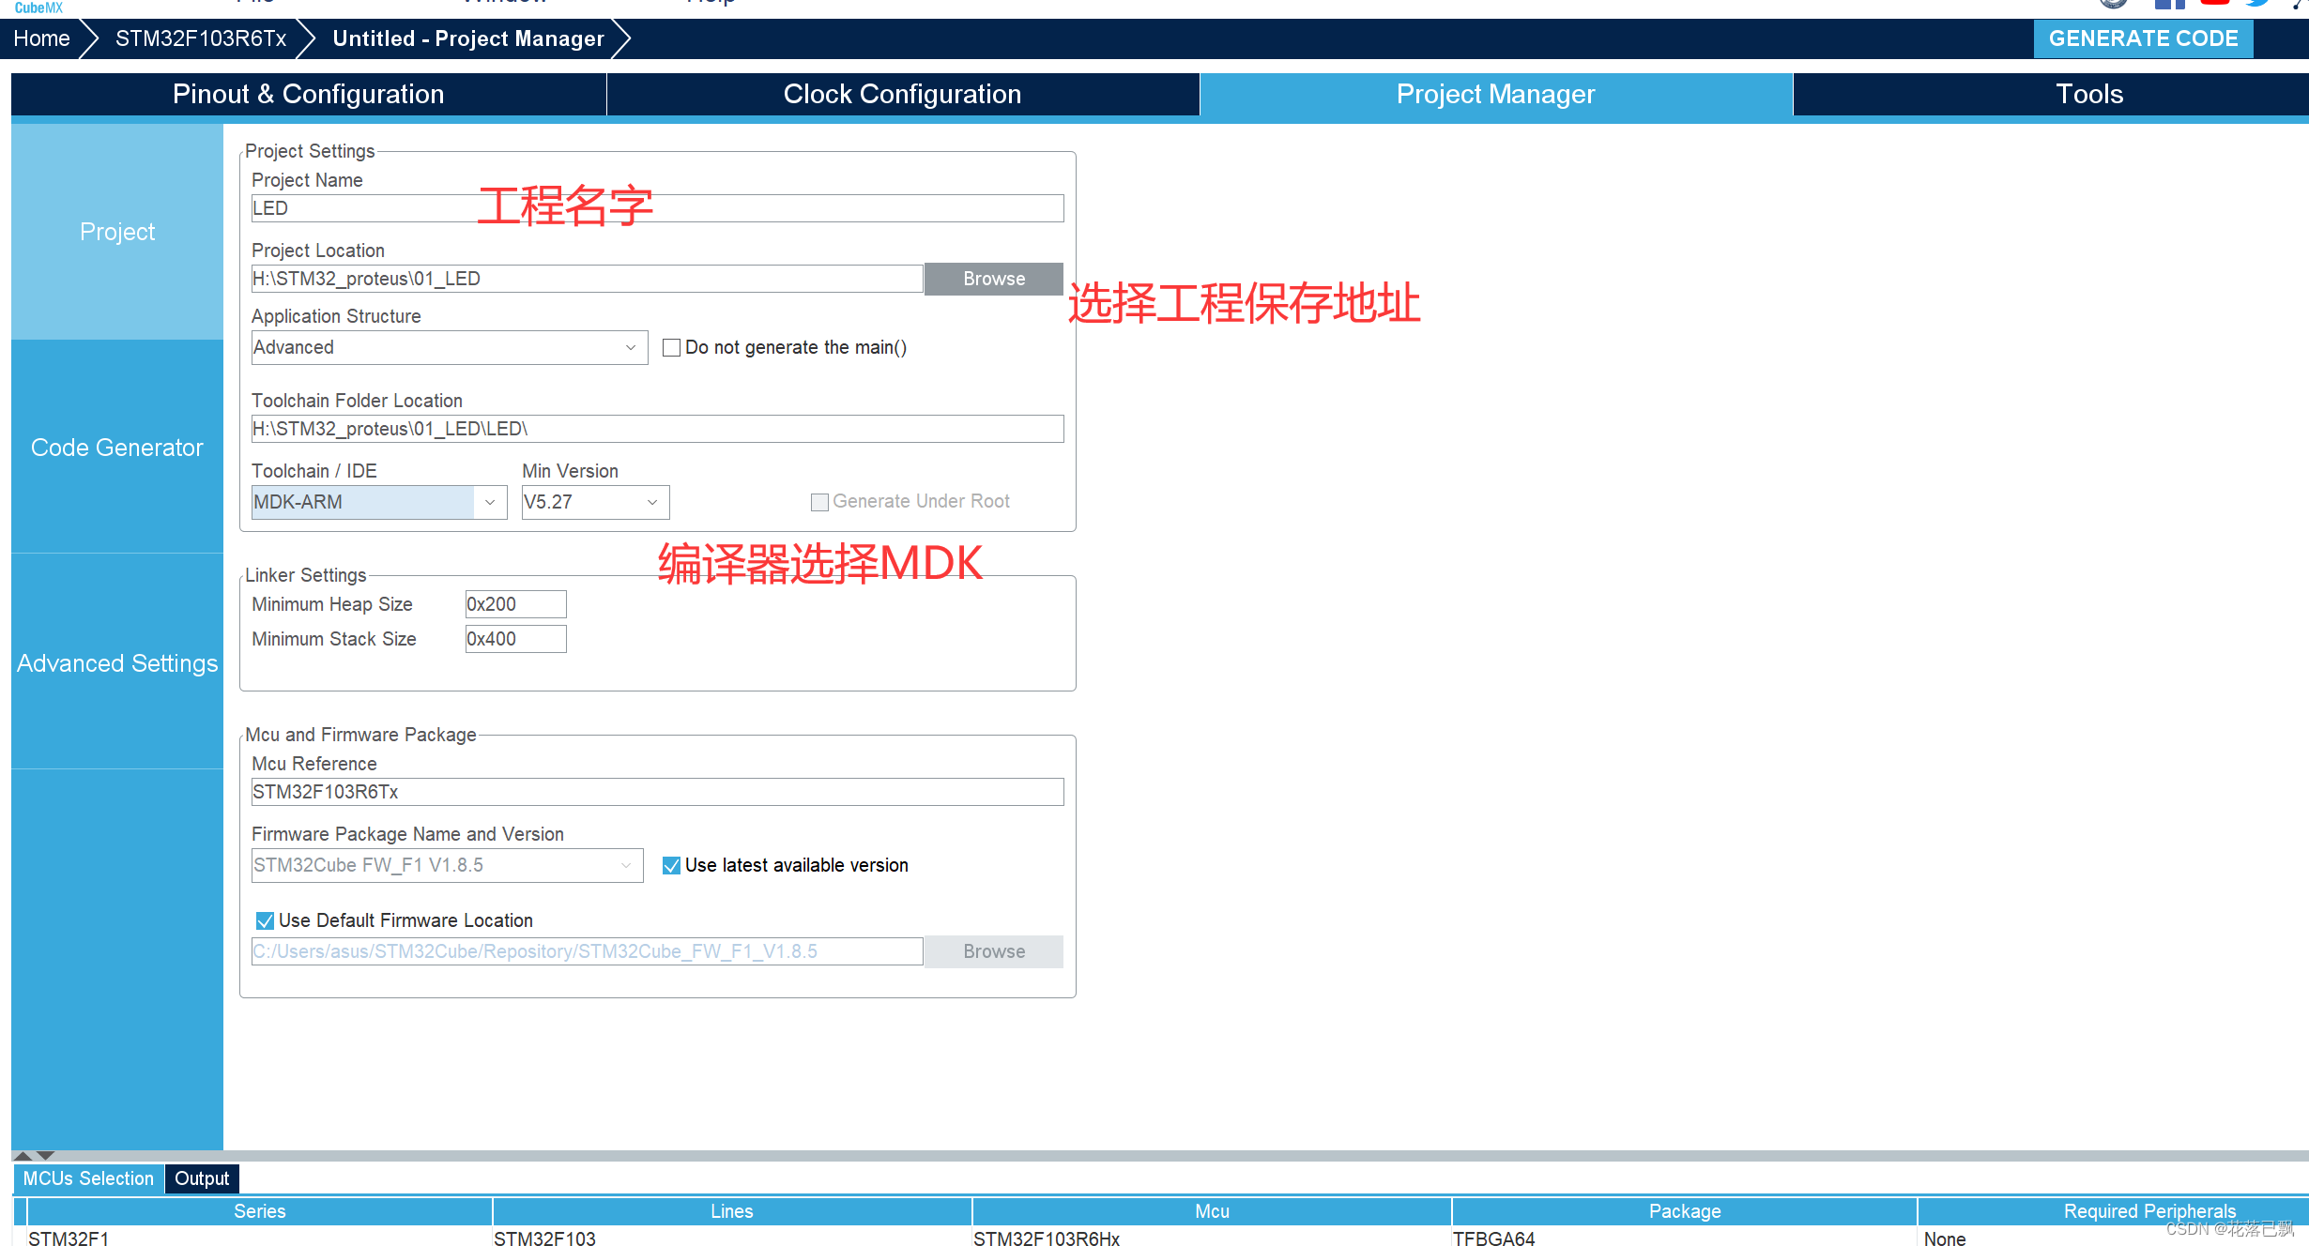Sort by the Lines column header
The height and width of the screenshot is (1246, 2309).
[x=732, y=1211]
